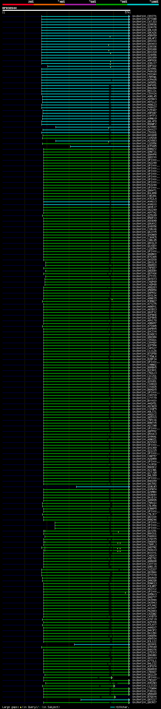Select hit UniRef100_P46800
The width and height of the screenshot is (161, 709).
[144, 536]
